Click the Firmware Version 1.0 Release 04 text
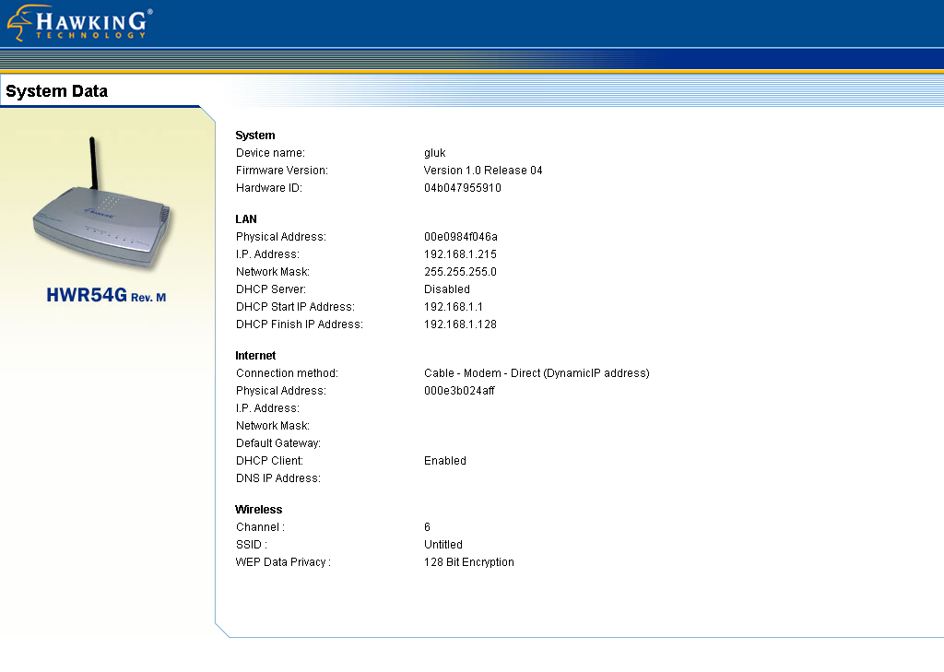 482,170
